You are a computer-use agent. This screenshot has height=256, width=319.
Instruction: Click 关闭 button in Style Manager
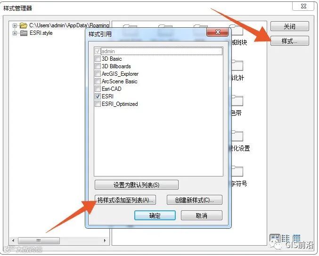[x=289, y=26]
